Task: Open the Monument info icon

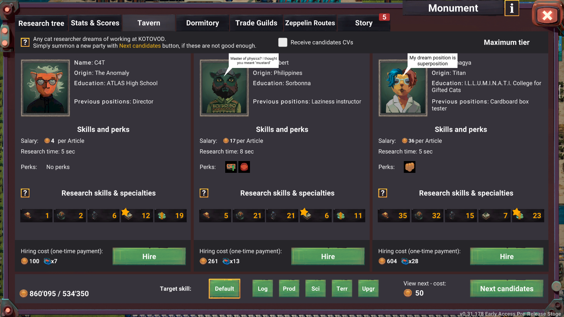Action: (x=511, y=8)
